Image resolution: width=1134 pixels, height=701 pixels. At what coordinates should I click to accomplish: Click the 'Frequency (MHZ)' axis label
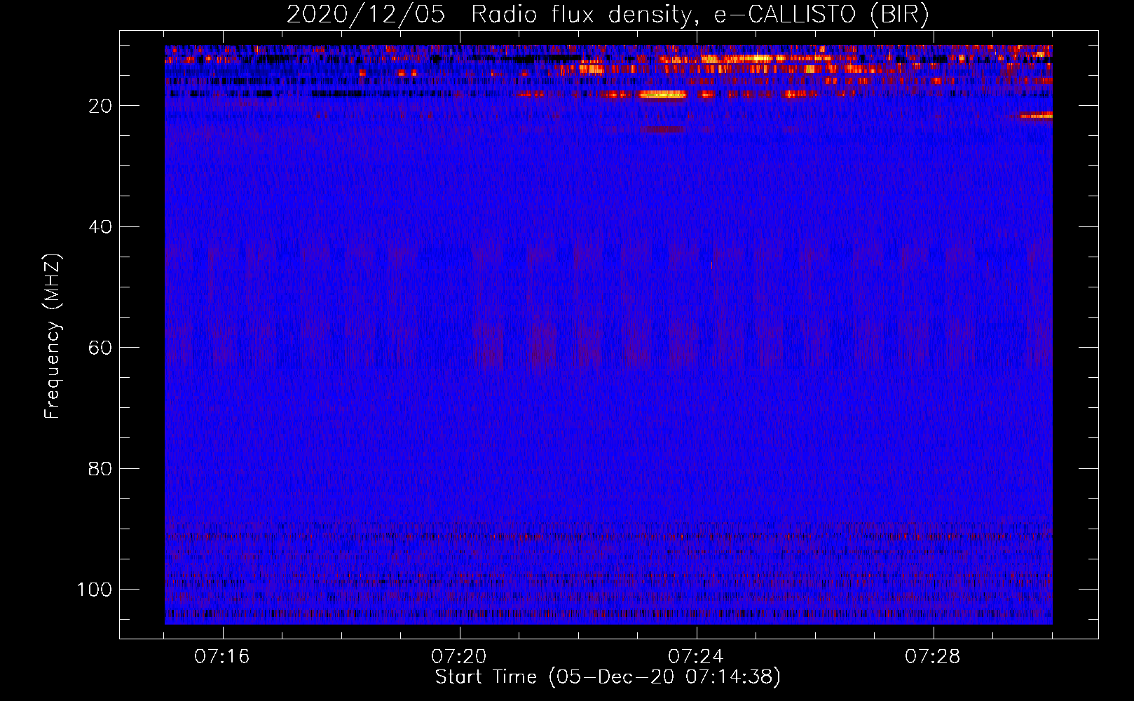click(x=52, y=336)
